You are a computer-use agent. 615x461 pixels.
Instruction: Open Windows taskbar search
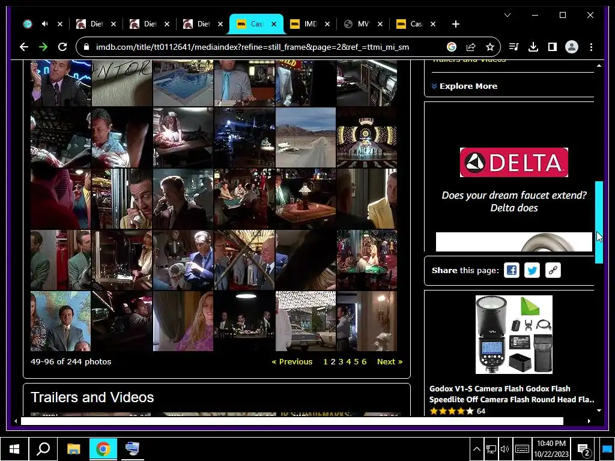click(43, 448)
